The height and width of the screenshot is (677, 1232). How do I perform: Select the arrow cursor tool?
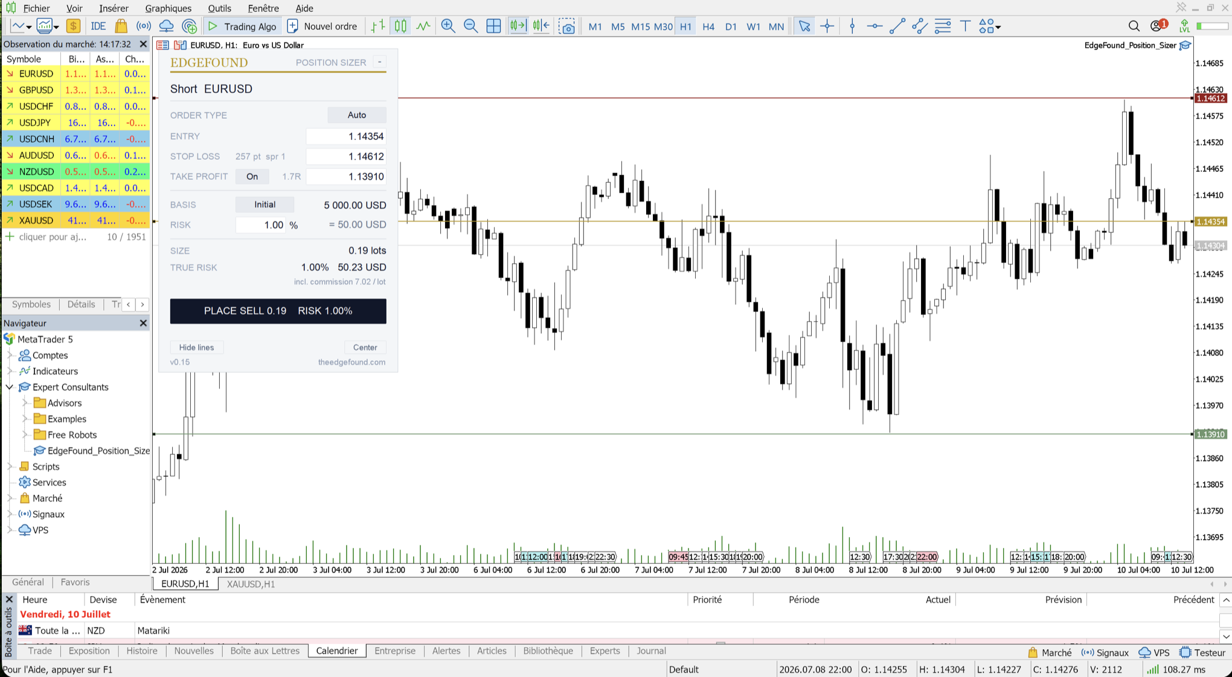(804, 26)
